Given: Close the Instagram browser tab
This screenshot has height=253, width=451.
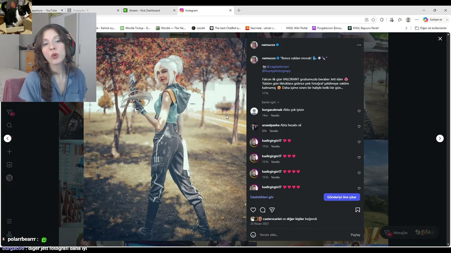Looking at the screenshot, I should pos(230,11).
